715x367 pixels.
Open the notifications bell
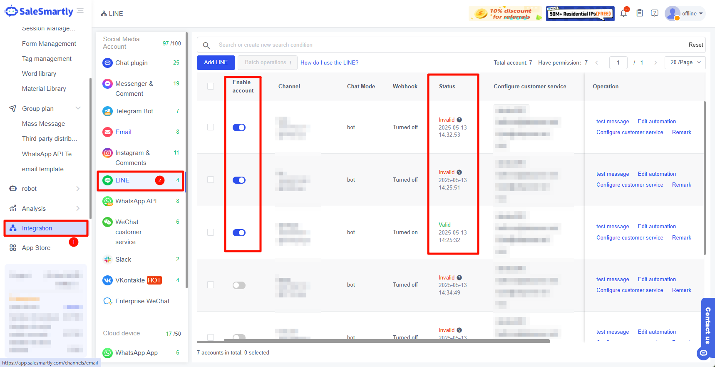(x=623, y=13)
